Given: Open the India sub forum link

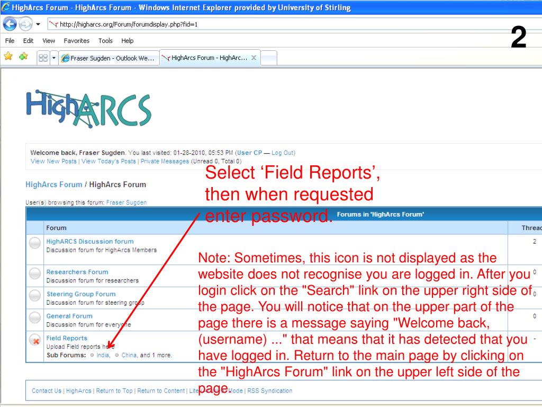Looking at the screenshot, I should pyautogui.click(x=102, y=355).
